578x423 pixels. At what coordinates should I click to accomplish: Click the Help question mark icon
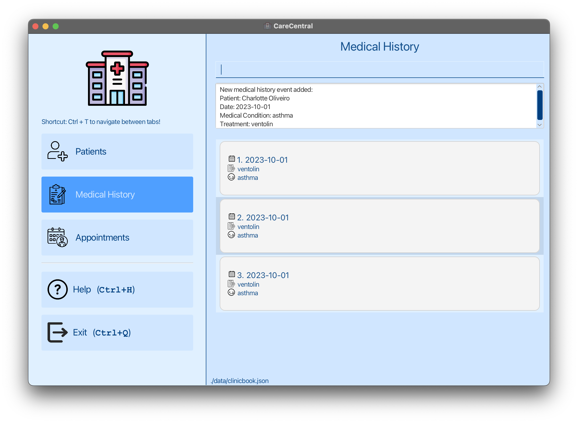[57, 289]
